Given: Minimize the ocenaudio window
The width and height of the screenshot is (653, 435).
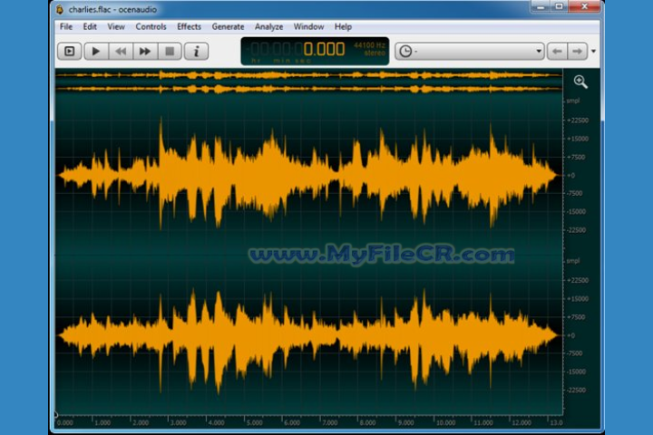Looking at the screenshot, I should click(541, 6).
